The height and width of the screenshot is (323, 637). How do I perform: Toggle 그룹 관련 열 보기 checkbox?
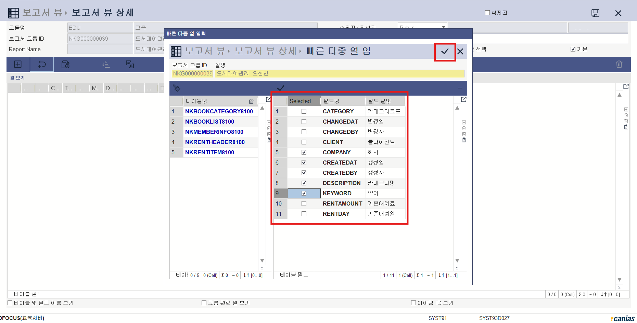tap(204, 303)
